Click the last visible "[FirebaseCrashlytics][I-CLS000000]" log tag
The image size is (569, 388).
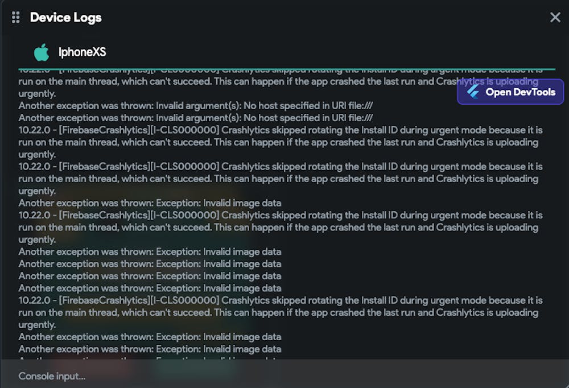click(139, 300)
